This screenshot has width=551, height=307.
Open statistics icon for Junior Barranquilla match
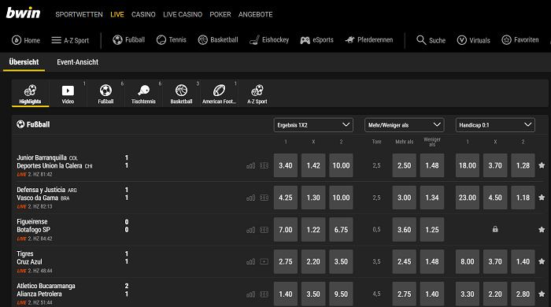click(x=250, y=166)
